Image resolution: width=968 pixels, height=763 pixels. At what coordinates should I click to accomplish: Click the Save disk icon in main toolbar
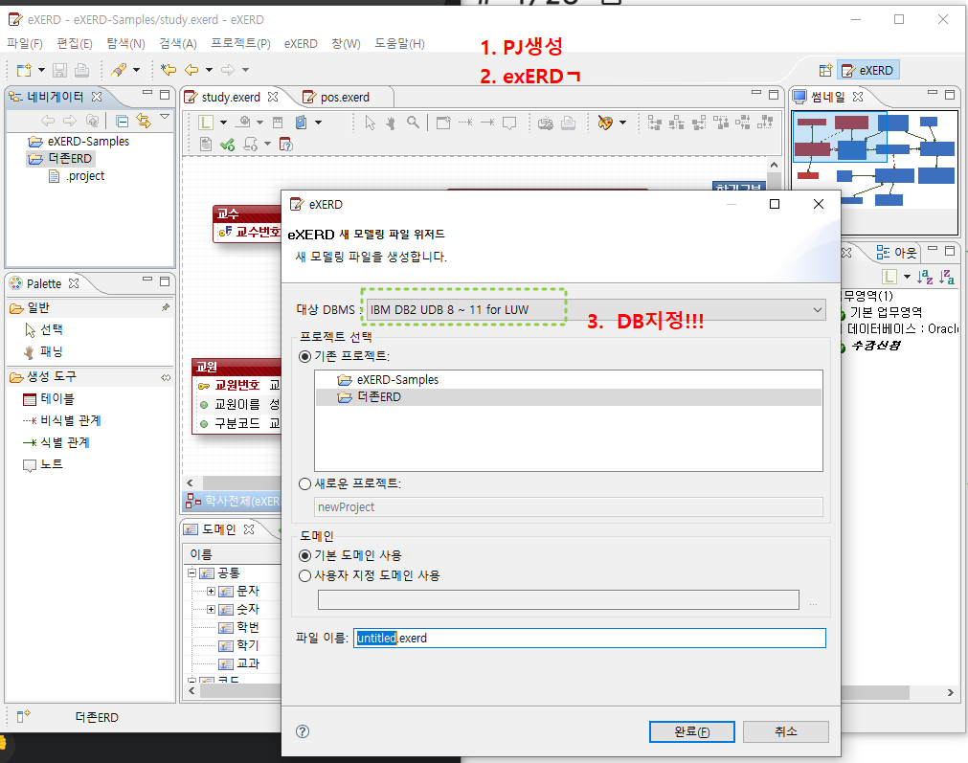tap(60, 70)
